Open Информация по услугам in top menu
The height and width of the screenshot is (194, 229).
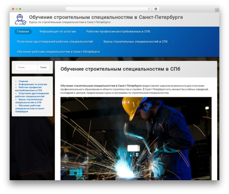coord(58,32)
